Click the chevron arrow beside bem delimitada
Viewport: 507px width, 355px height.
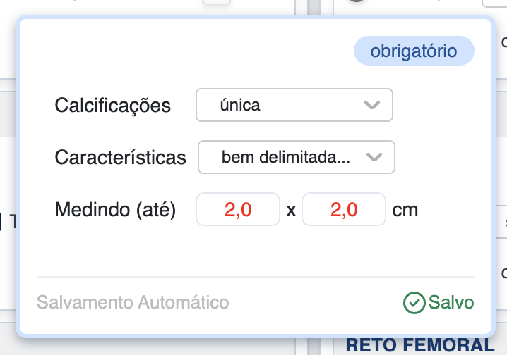(x=374, y=157)
